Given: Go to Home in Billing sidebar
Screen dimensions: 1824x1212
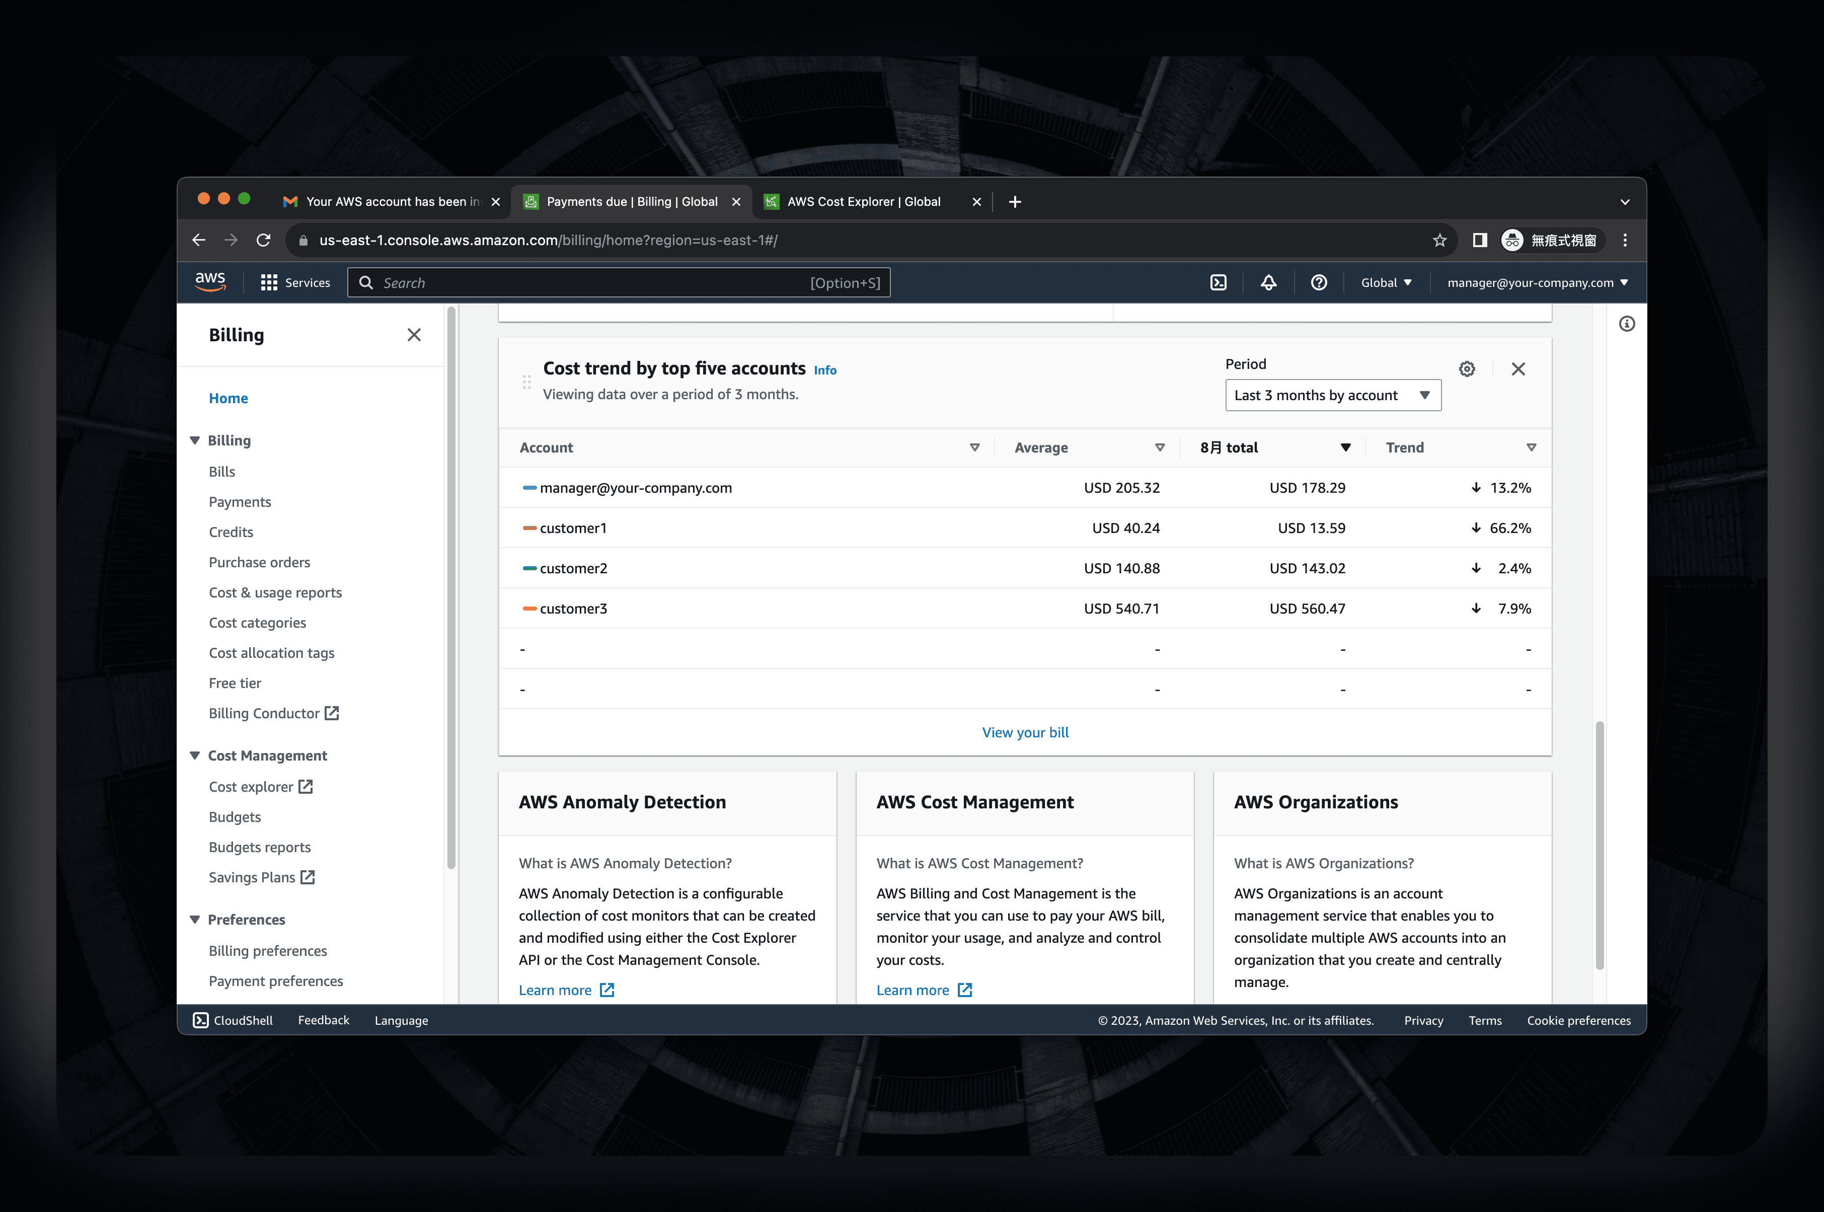Looking at the screenshot, I should pos(228,398).
